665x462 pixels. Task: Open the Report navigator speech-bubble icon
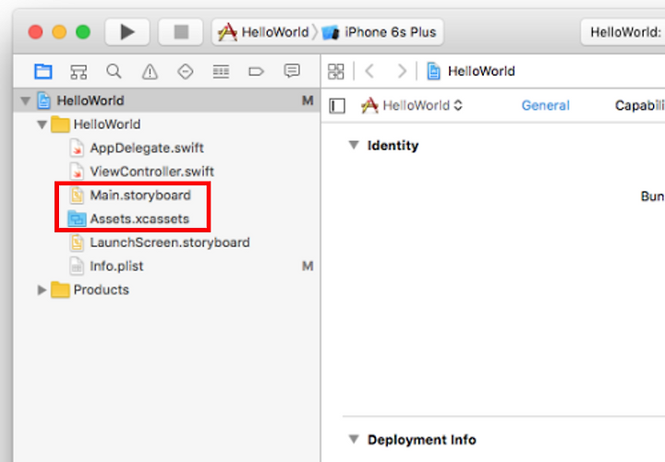point(292,71)
